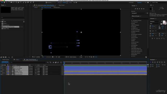
Task: Expand Blue Line Top layer properties
Action: click(7, 67)
